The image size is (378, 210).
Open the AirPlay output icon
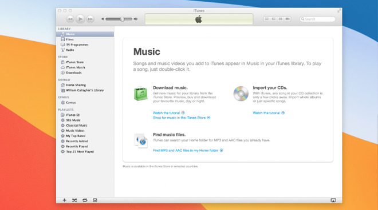(333, 200)
